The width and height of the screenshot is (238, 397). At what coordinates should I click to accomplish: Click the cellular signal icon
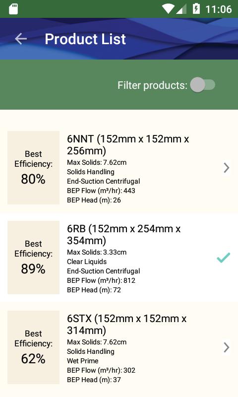[x=181, y=9]
